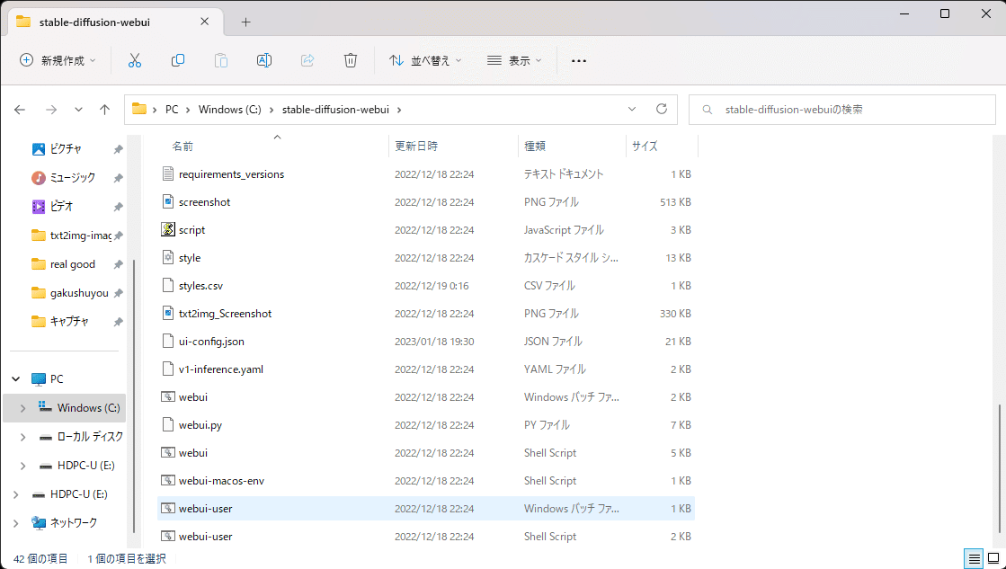Click the webui-macos-env shell script icon
The height and width of the screenshot is (569, 1006).
[x=168, y=480]
